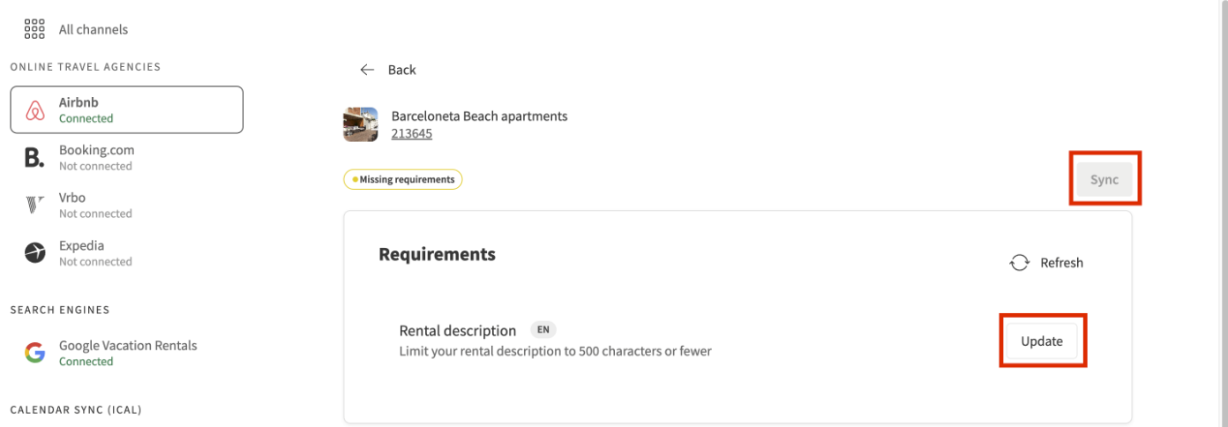Click the Airbnb logo icon
1228x427 pixels.
(34, 110)
